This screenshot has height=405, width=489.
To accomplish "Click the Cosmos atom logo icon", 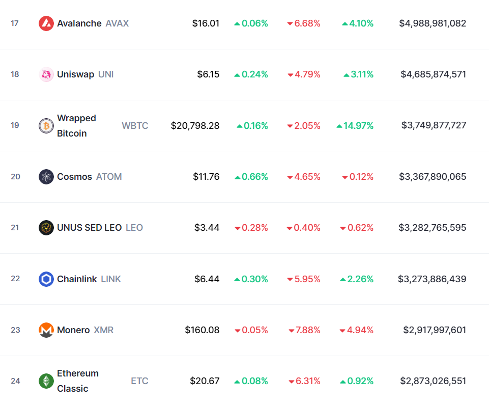I will [46, 177].
